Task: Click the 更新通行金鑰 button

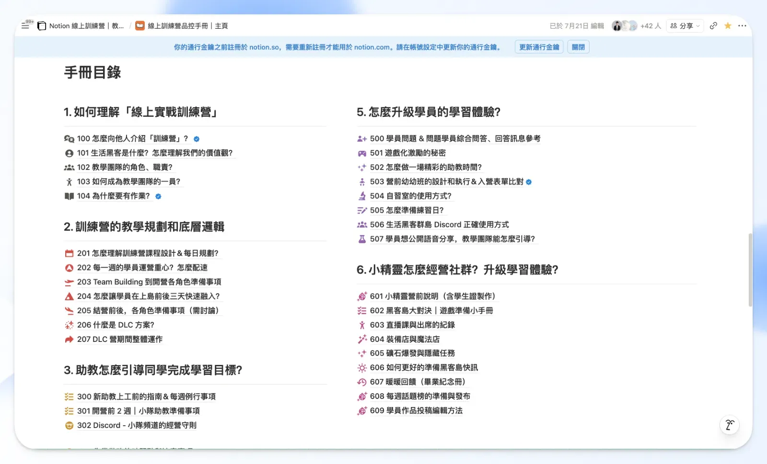Action: pyautogui.click(x=539, y=47)
